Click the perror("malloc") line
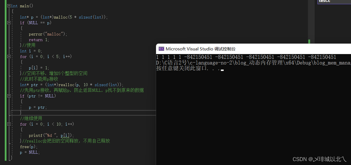This screenshot has height=165, width=351. [x=48, y=34]
